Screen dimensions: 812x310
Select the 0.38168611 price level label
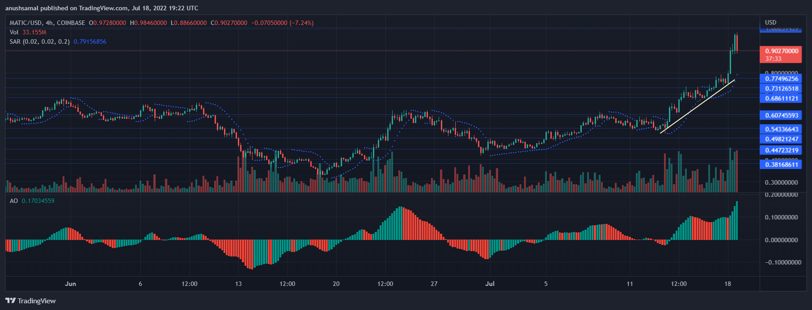pos(781,165)
